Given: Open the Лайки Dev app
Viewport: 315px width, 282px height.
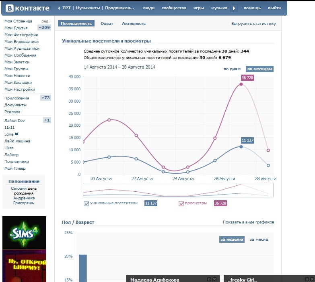Looking at the screenshot, I should click(14, 120).
